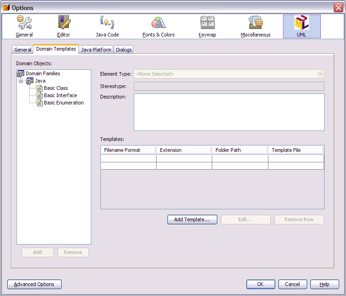Select the UML options category

[x=302, y=26]
